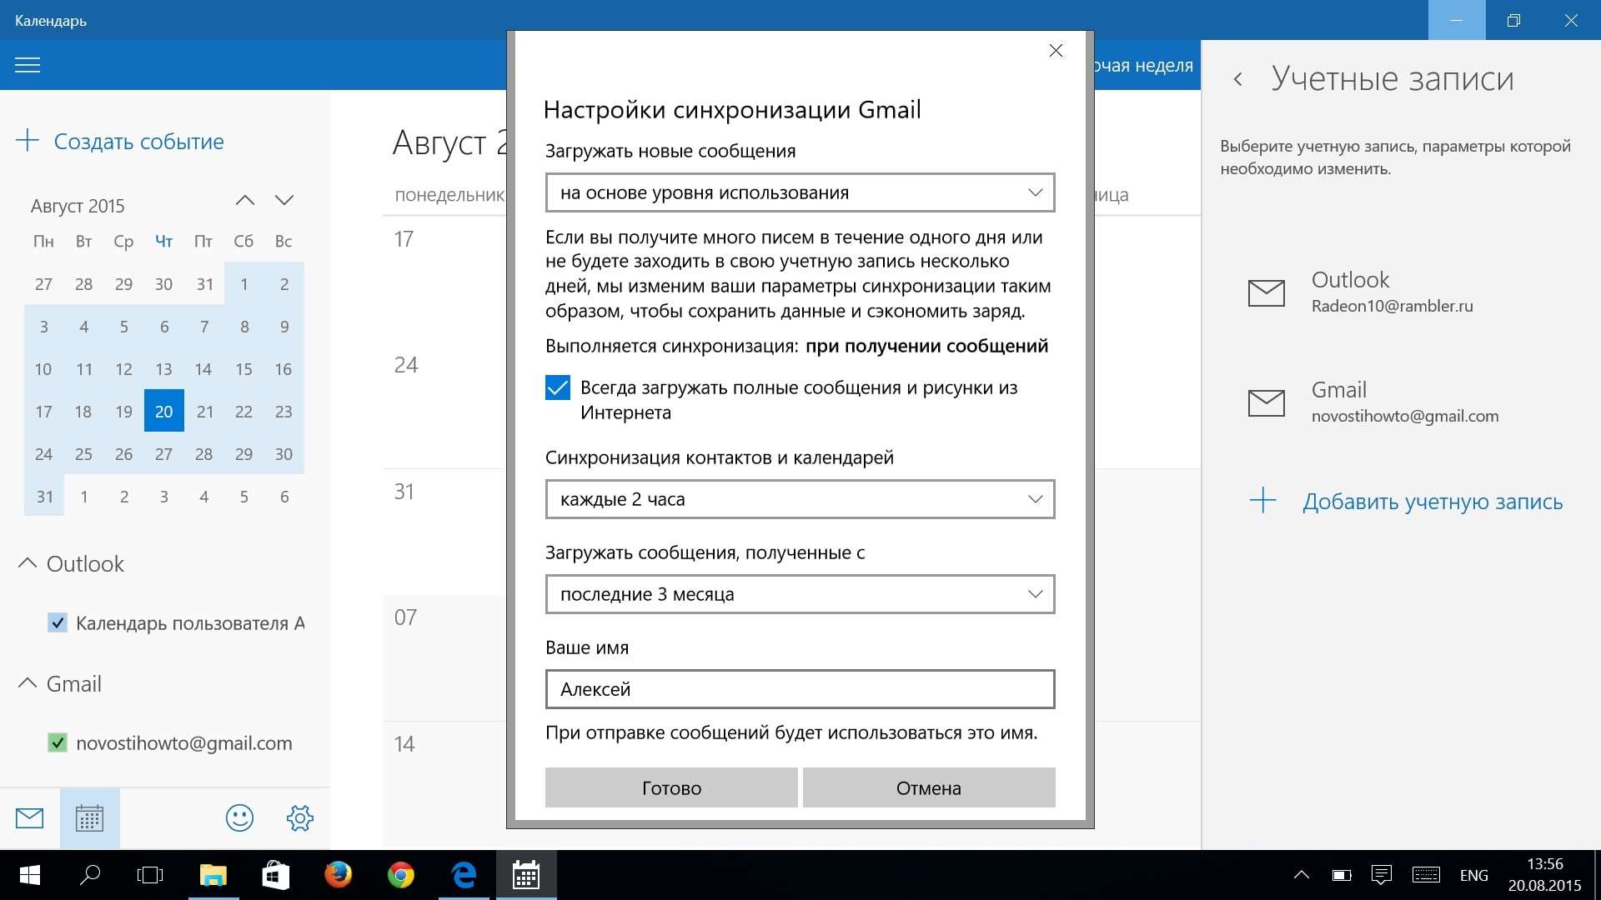This screenshot has height=900, width=1601.
Task: Open the hamburger navigation menu
Action: point(28,65)
